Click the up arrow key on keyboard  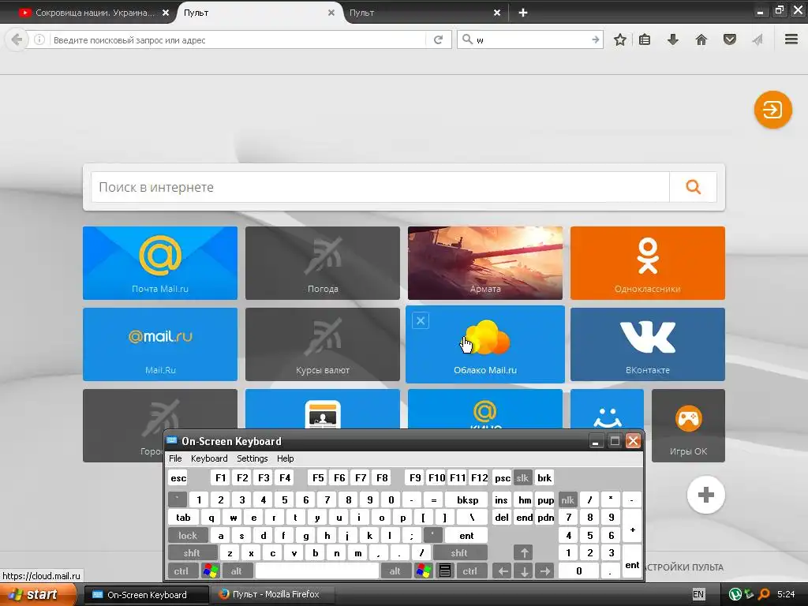[x=524, y=553]
